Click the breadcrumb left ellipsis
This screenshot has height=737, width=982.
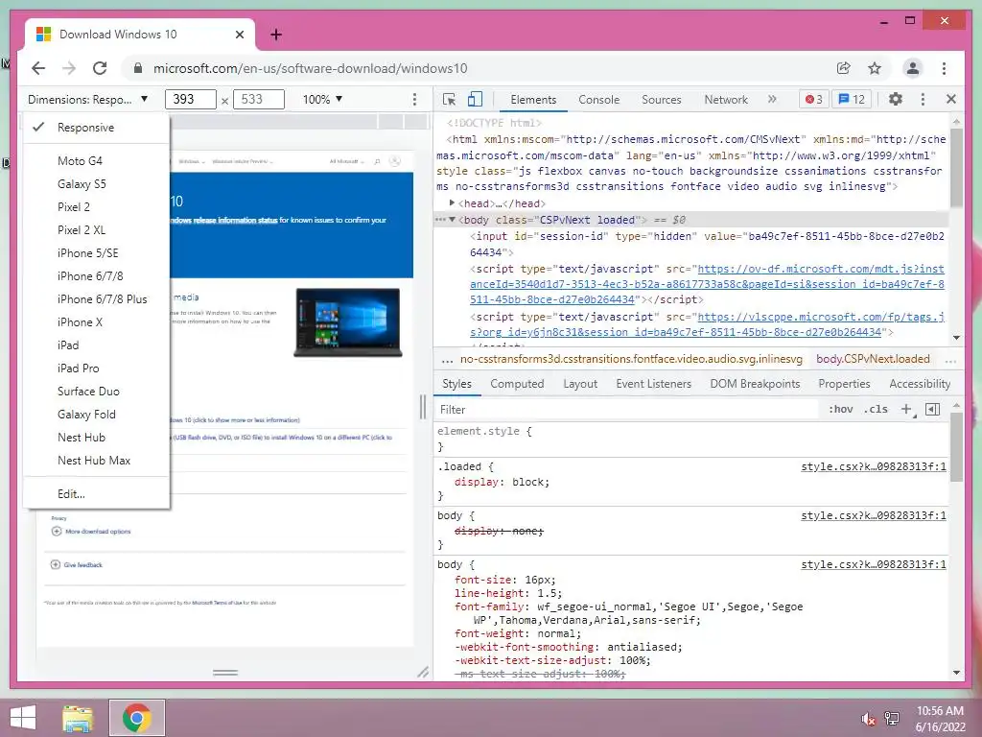447,360
